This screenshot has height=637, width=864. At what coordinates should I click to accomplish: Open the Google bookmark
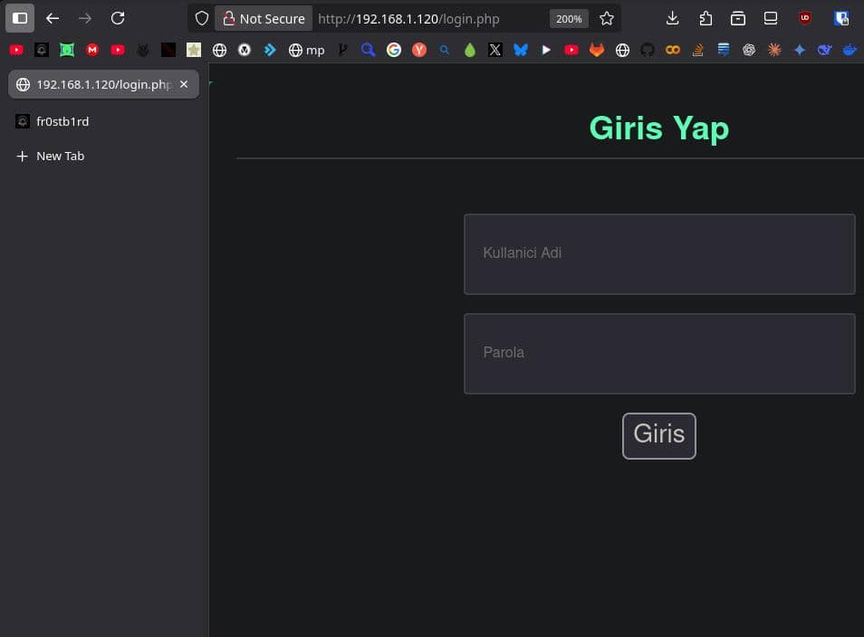click(x=393, y=51)
